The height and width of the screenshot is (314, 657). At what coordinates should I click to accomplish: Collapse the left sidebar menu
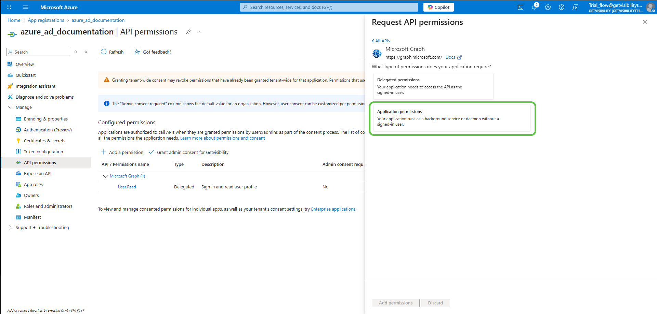point(86,52)
